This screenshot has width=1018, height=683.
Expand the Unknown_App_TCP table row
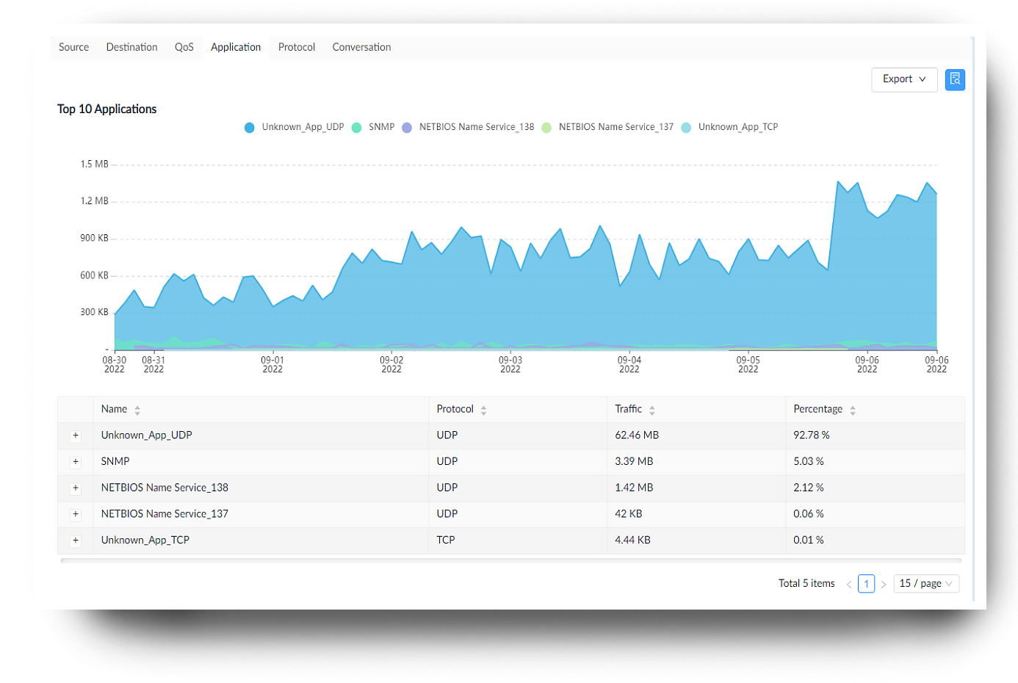[76, 541]
